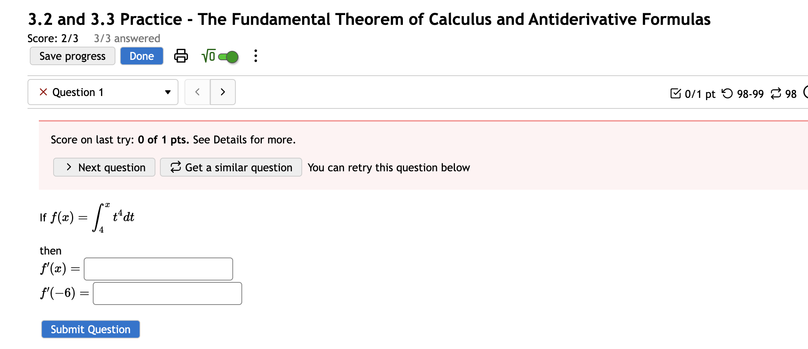
Task: Click Get a similar question
Action: tap(231, 167)
